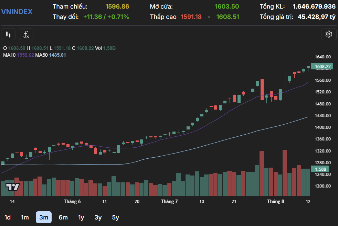The image size is (338, 226).
Task: Click the 1.58B volume axis label
Action: pyautogui.click(x=320, y=169)
